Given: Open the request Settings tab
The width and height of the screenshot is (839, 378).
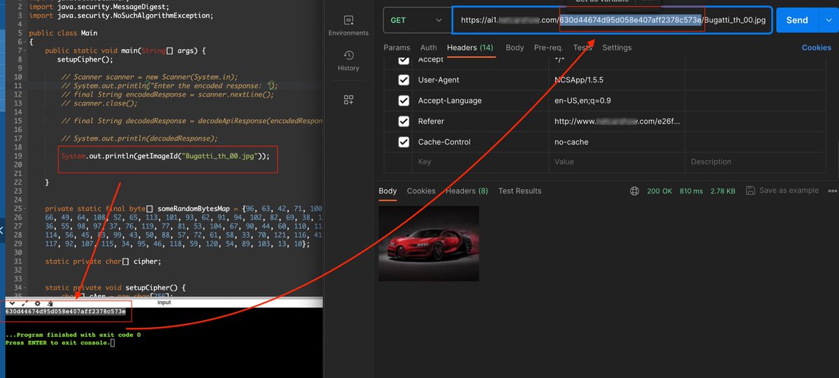Looking at the screenshot, I should (617, 48).
